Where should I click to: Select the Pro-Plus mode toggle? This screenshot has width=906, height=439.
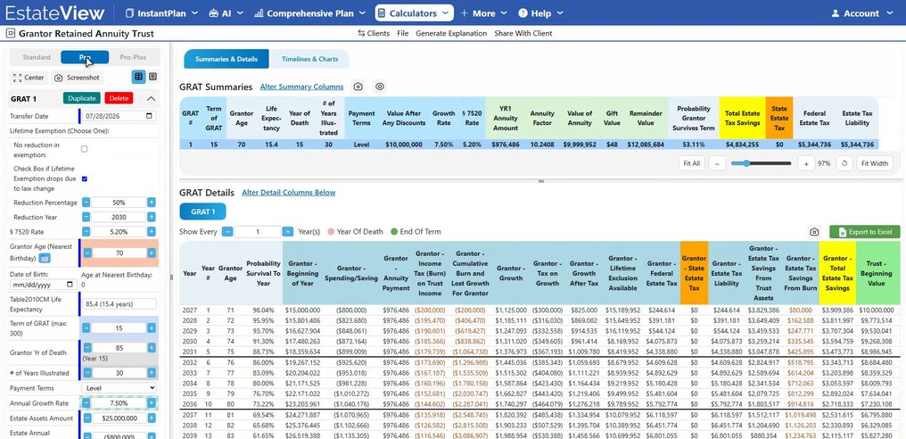(x=133, y=57)
